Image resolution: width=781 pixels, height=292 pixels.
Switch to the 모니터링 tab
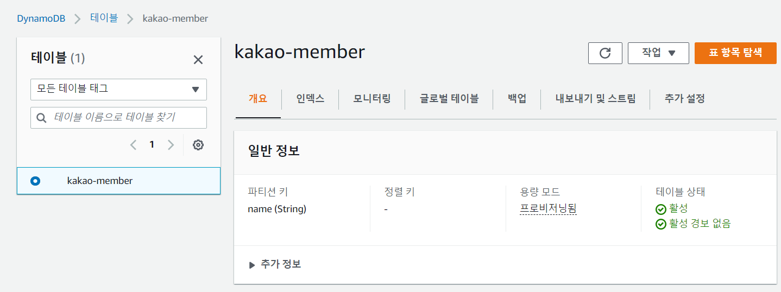(371, 99)
